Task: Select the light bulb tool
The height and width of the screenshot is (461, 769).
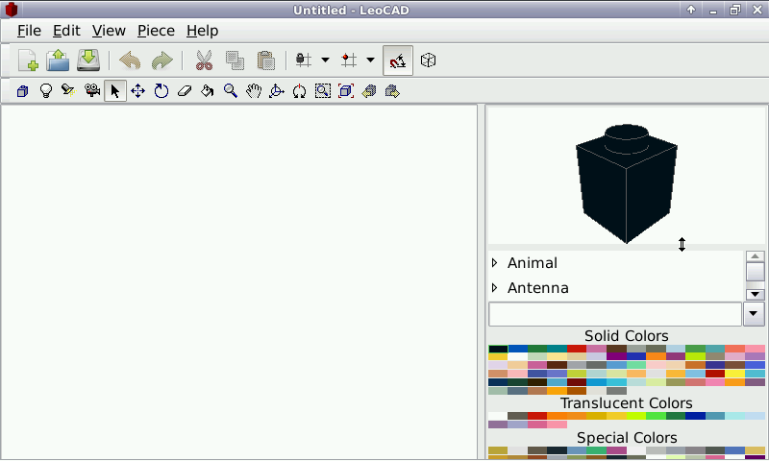Action: [x=45, y=91]
